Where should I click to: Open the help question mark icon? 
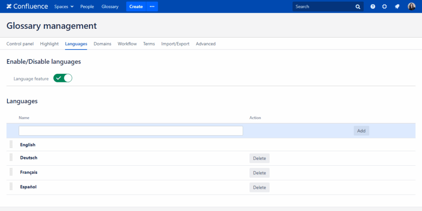[x=373, y=7]
